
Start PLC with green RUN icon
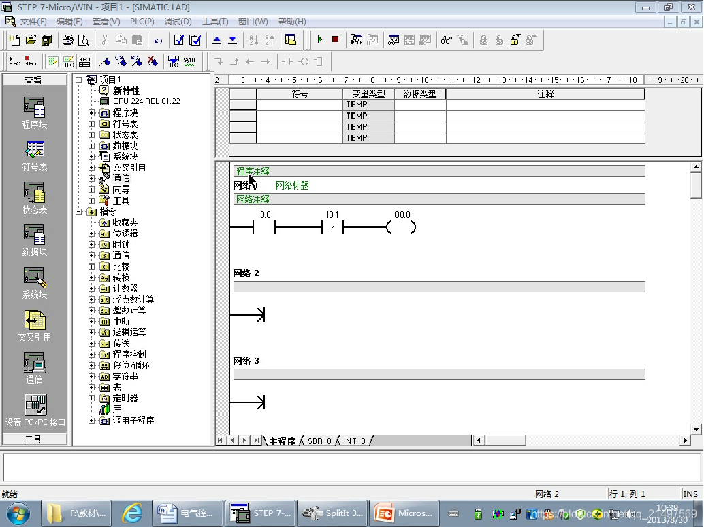click(x=320, y=39)
